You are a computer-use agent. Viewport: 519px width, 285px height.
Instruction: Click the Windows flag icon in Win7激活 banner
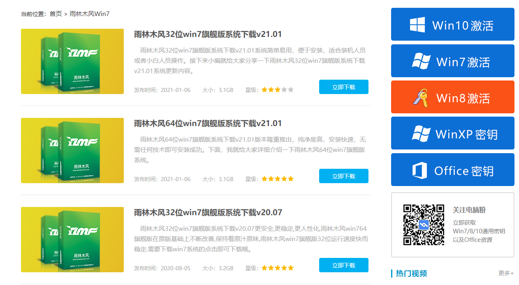tap(421, 61)
